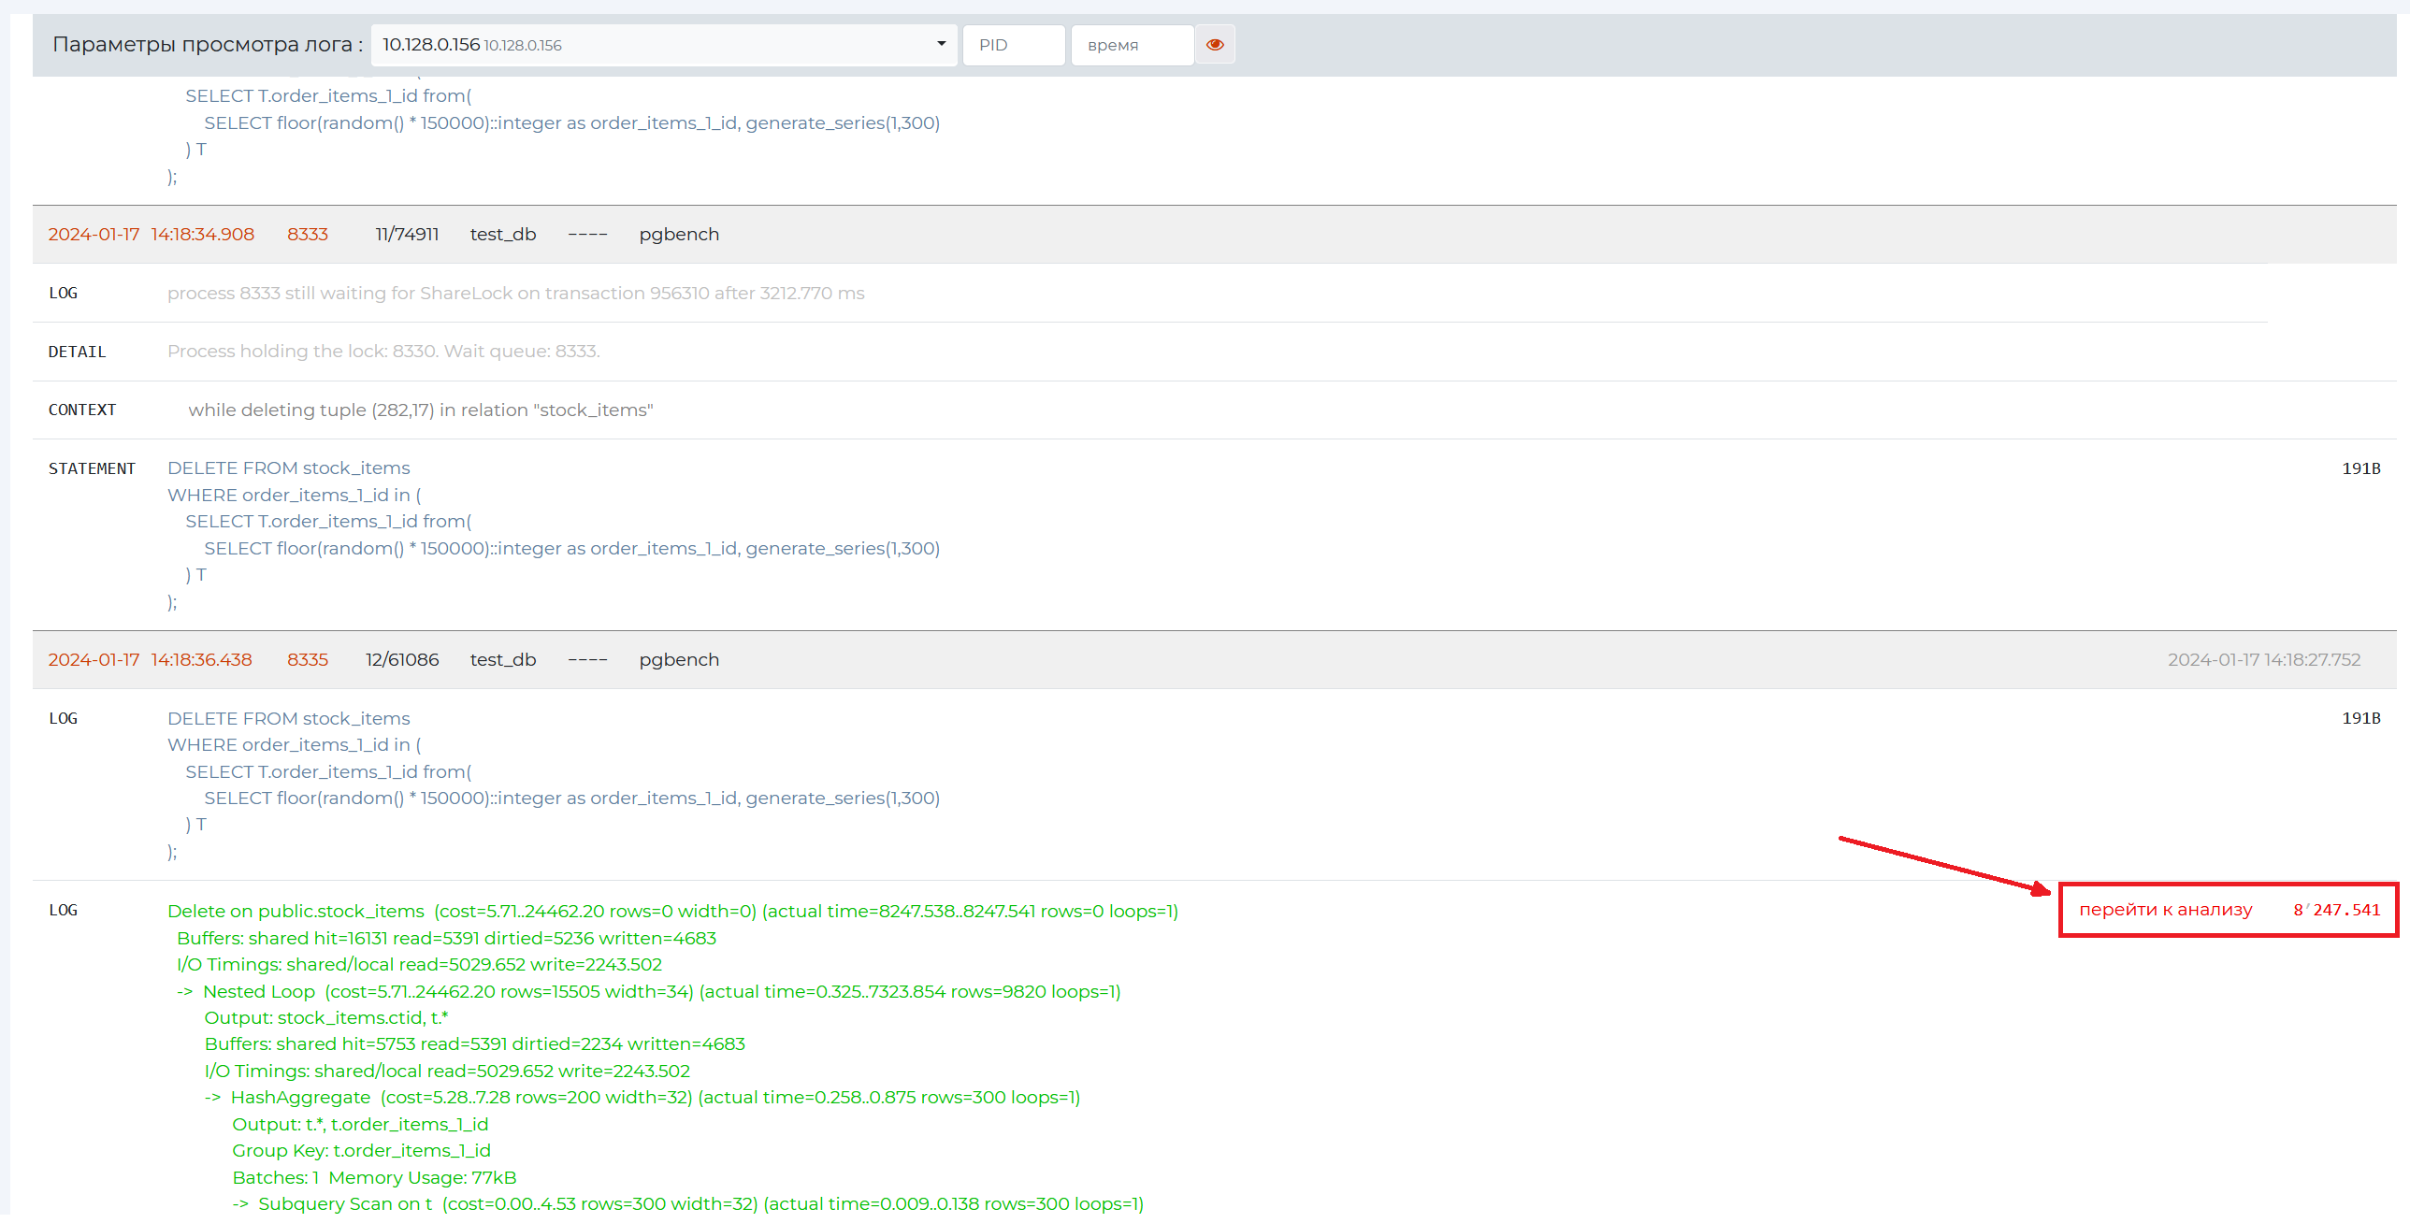The image size is (2410, 1223).
Task: Click red PID 8335 in entry header
Action: point(307,659)
